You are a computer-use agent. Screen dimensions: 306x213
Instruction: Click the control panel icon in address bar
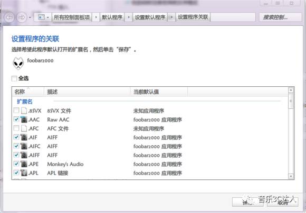point(41,17)
